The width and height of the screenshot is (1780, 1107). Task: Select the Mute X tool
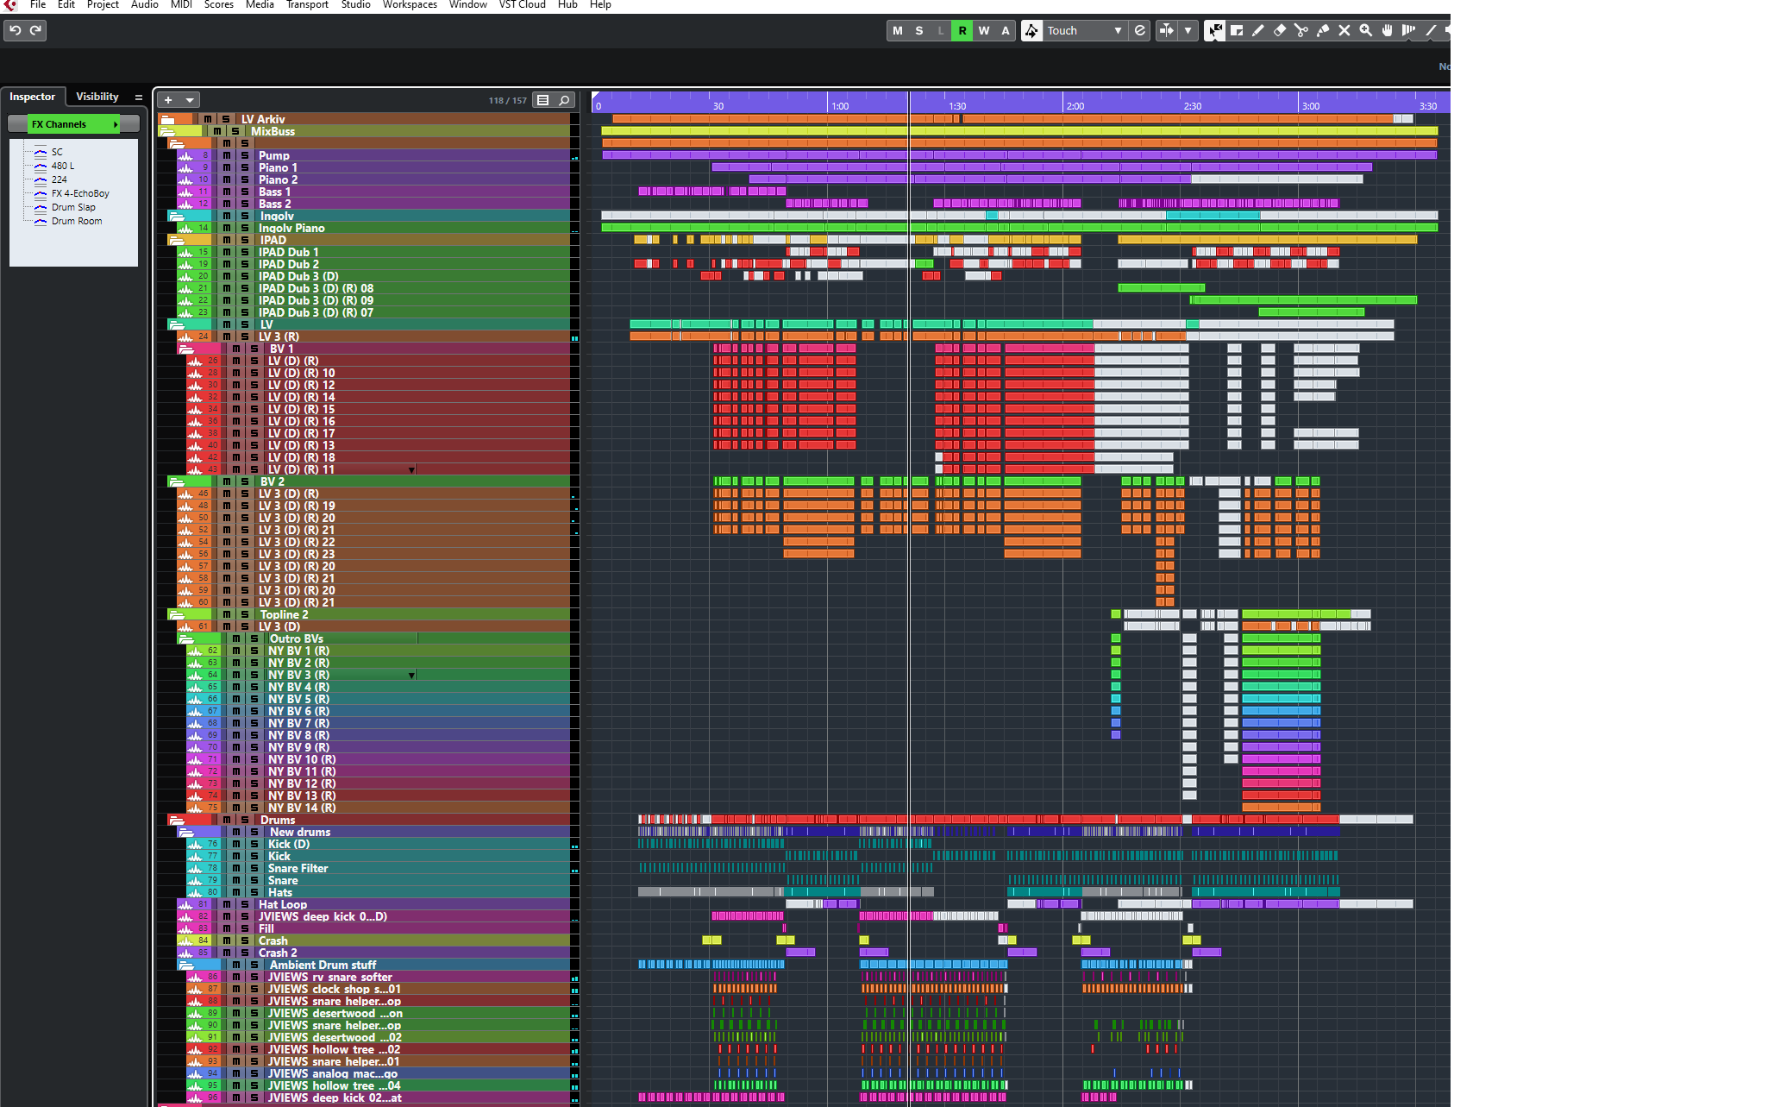coord(1344,30)
